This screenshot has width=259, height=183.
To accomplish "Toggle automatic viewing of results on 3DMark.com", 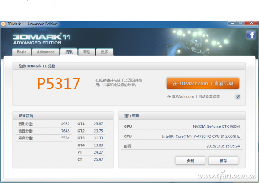I will pos(237,97).
